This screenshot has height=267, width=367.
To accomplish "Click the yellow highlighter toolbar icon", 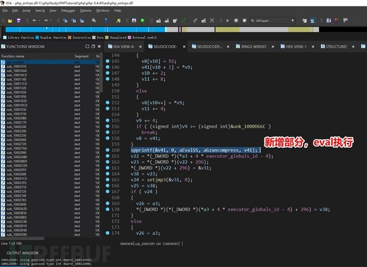I will pyautogui.click(x=119, y=21).
